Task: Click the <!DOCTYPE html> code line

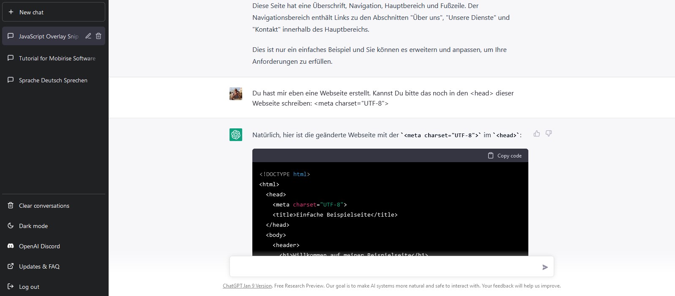Action: point(284,174)
